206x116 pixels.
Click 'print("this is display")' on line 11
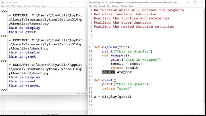127,51
